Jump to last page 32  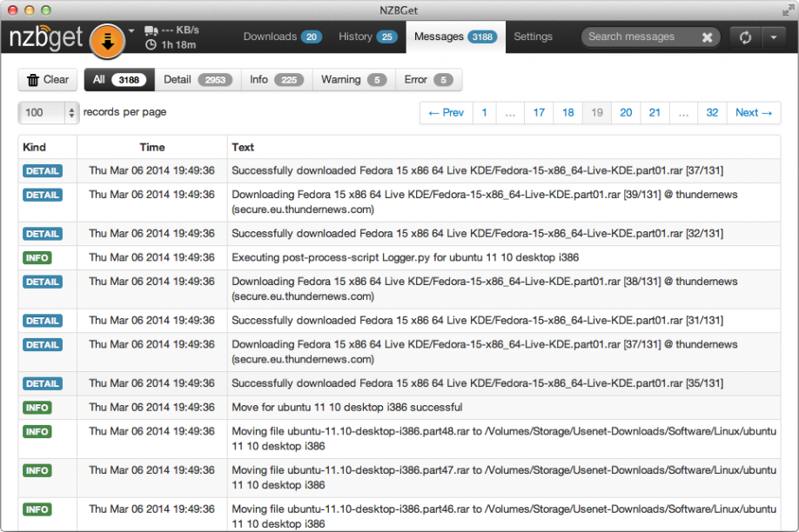(712, 112)
